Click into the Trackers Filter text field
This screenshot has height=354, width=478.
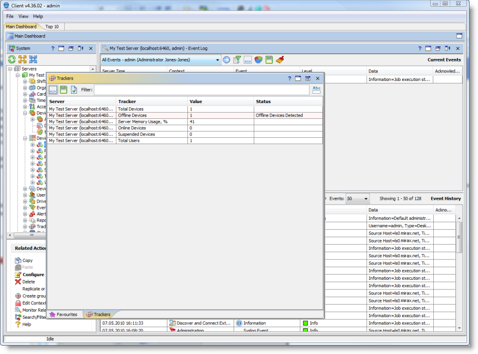click(202, 90)
